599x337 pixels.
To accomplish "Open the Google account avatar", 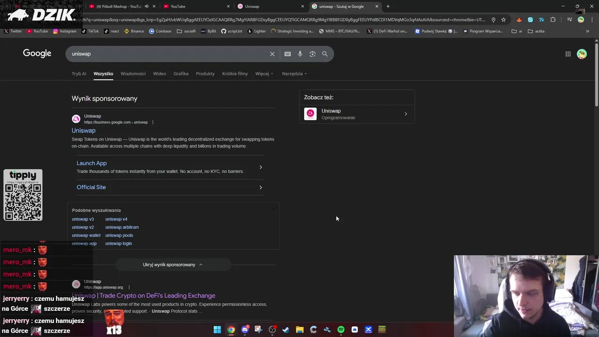I will [582, 54].
